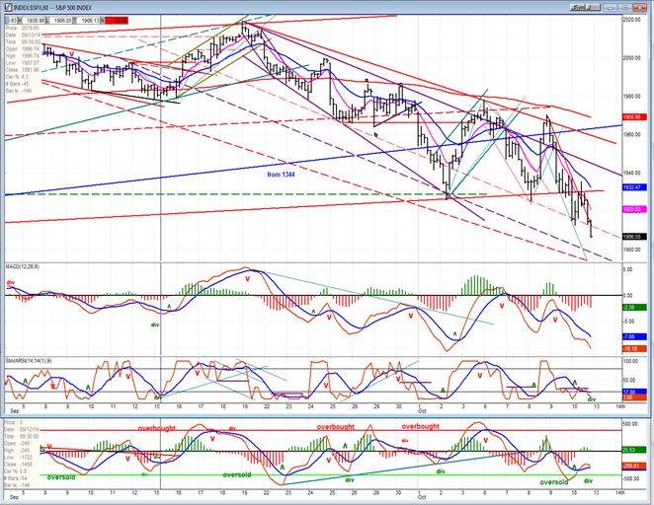Select the MACD(12,26,9) indicator label
The image size is (654, 505).
point(23,266)
